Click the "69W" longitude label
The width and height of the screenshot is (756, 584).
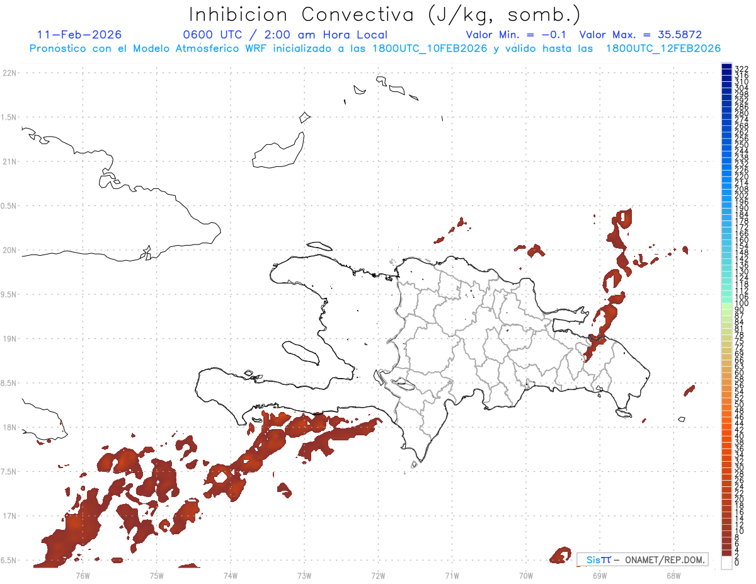[x=600, y=575]
